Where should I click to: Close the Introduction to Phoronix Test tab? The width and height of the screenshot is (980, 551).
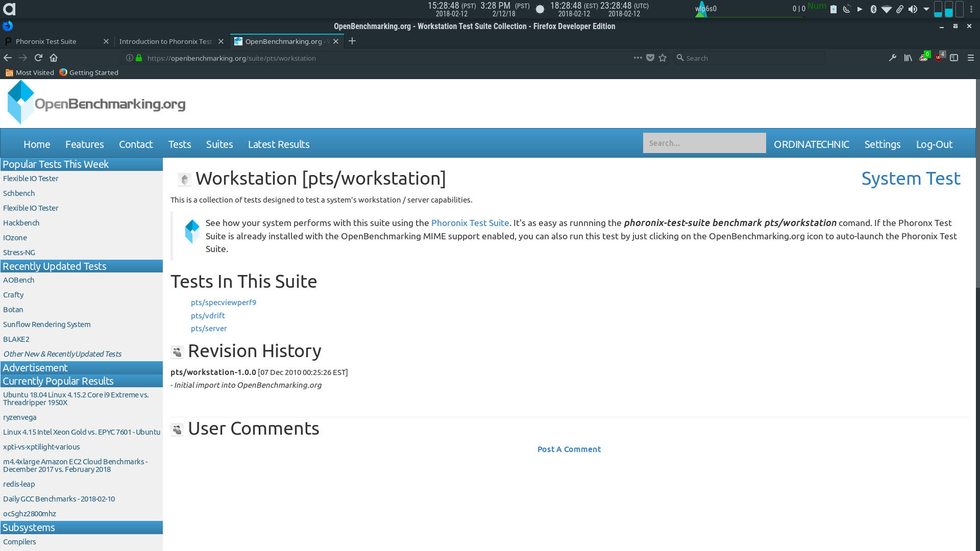(221, 41)
